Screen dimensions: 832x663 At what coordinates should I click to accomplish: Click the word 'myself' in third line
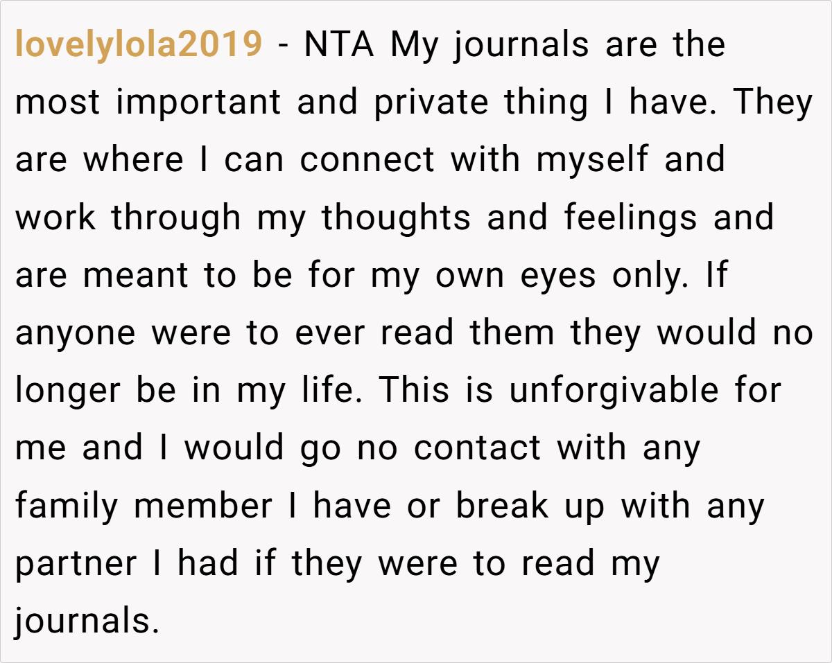592,161
